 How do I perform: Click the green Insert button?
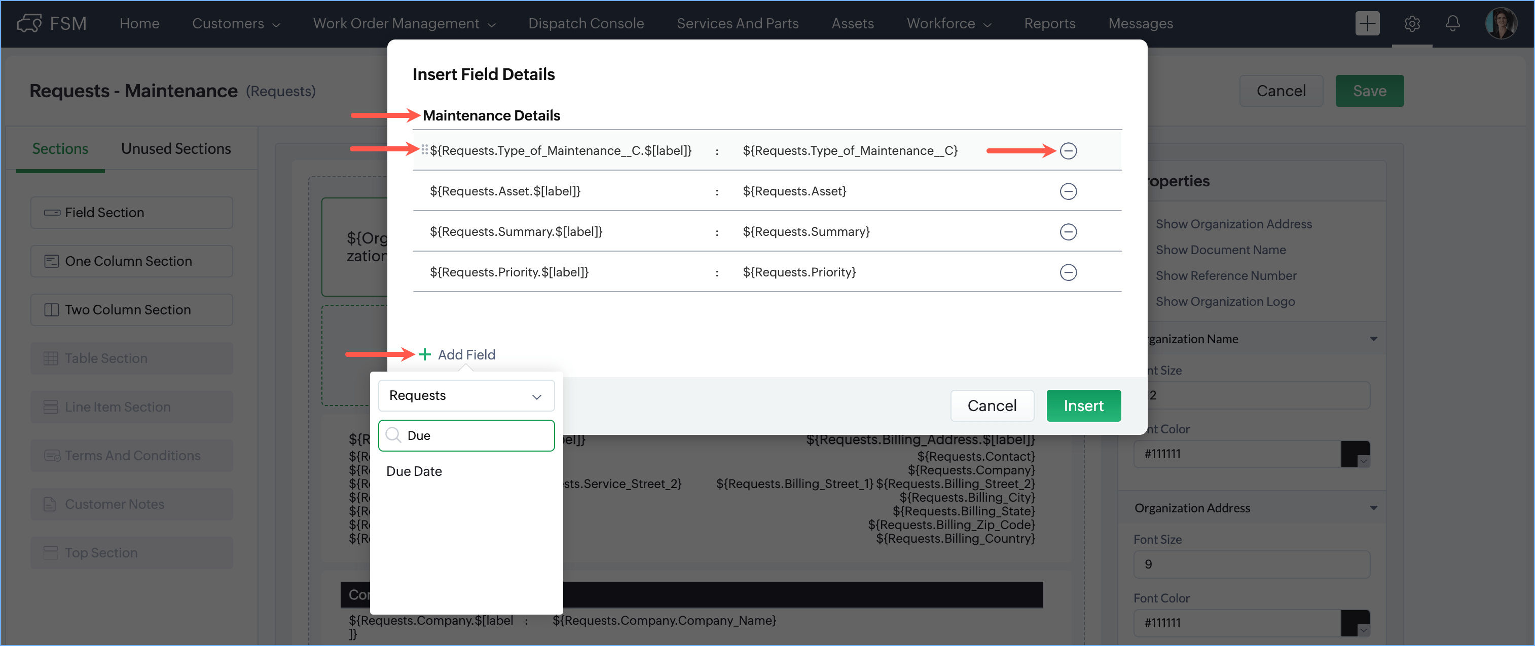[x=1083, y=406]
